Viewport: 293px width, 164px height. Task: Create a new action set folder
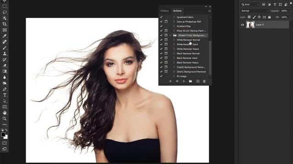click(x=190, y=81)
